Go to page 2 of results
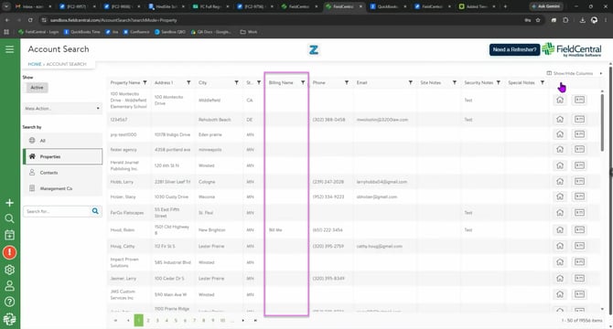Screen dimensions: 613x329 (x=148, y=321)
